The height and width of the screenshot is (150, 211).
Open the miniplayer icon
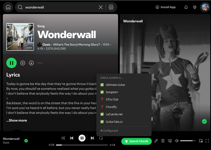pos(201,141)
